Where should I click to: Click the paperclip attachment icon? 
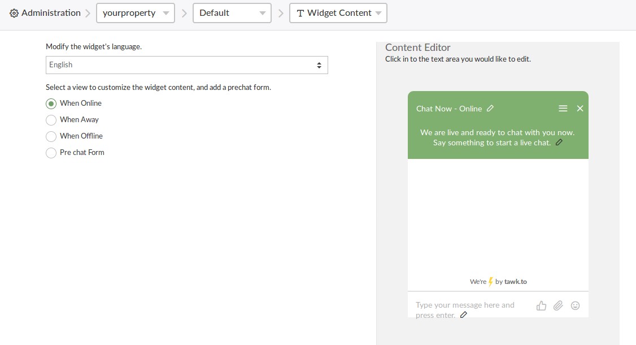[558, 305]
